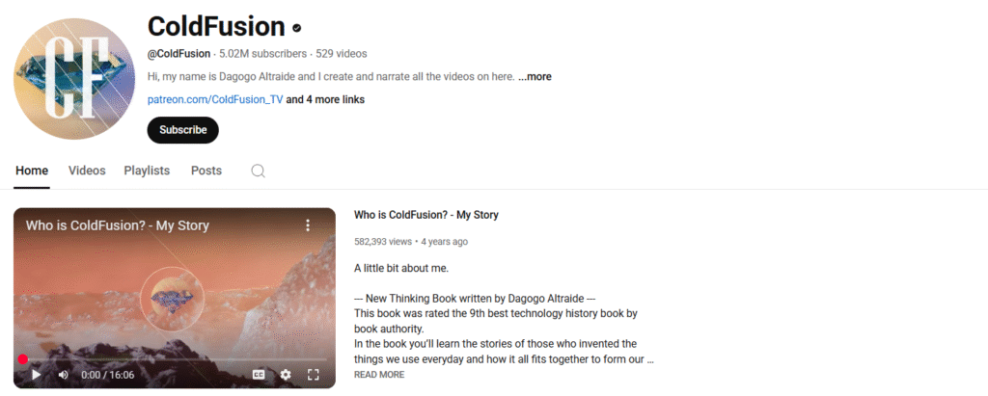
Task: Click the video progress bar scrubber
Action: 22,359
